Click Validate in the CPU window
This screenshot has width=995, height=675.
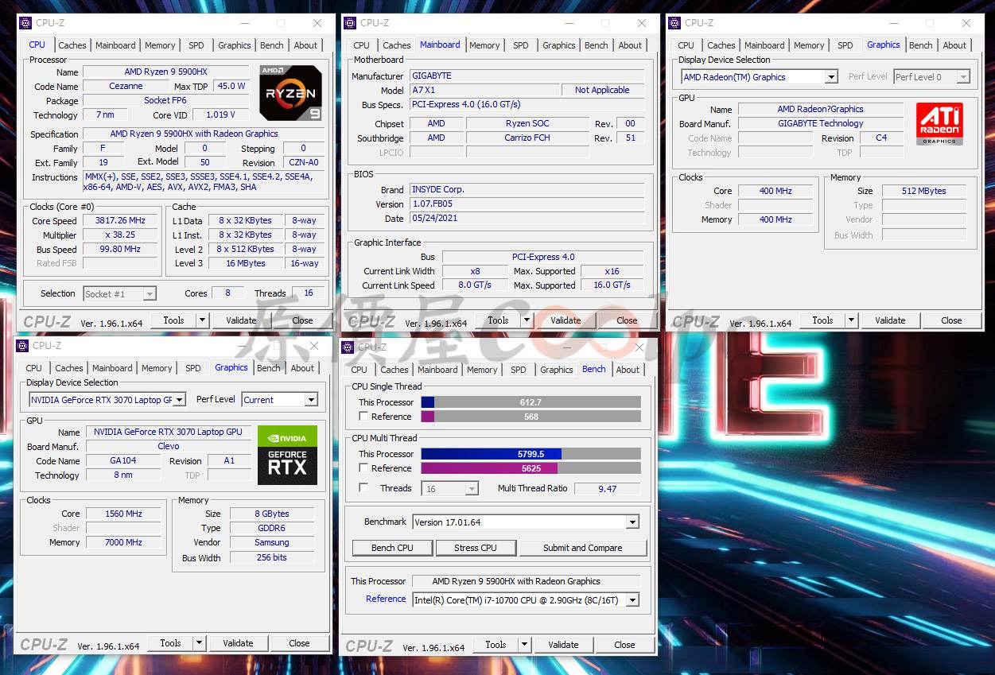(x=241, y=320)
